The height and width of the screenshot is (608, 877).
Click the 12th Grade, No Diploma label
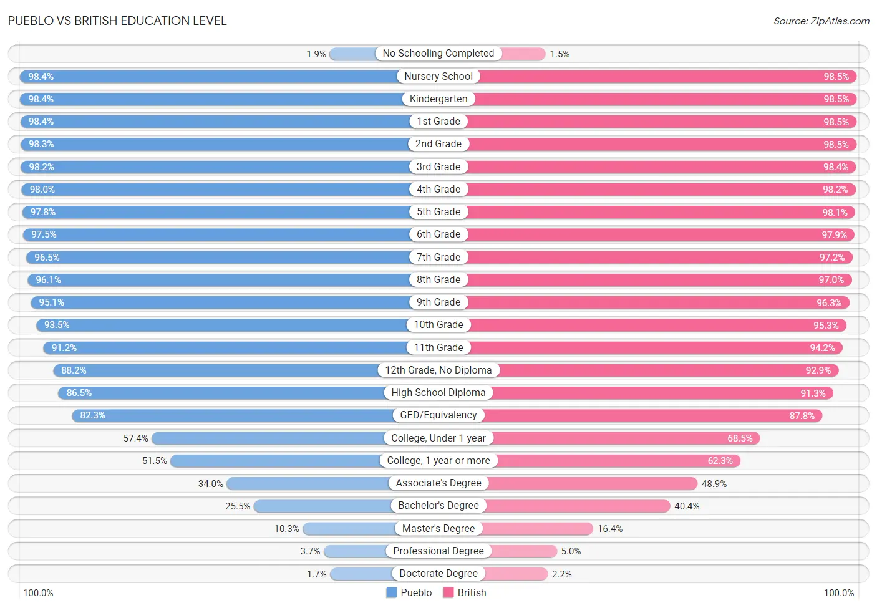coord(438,370)
